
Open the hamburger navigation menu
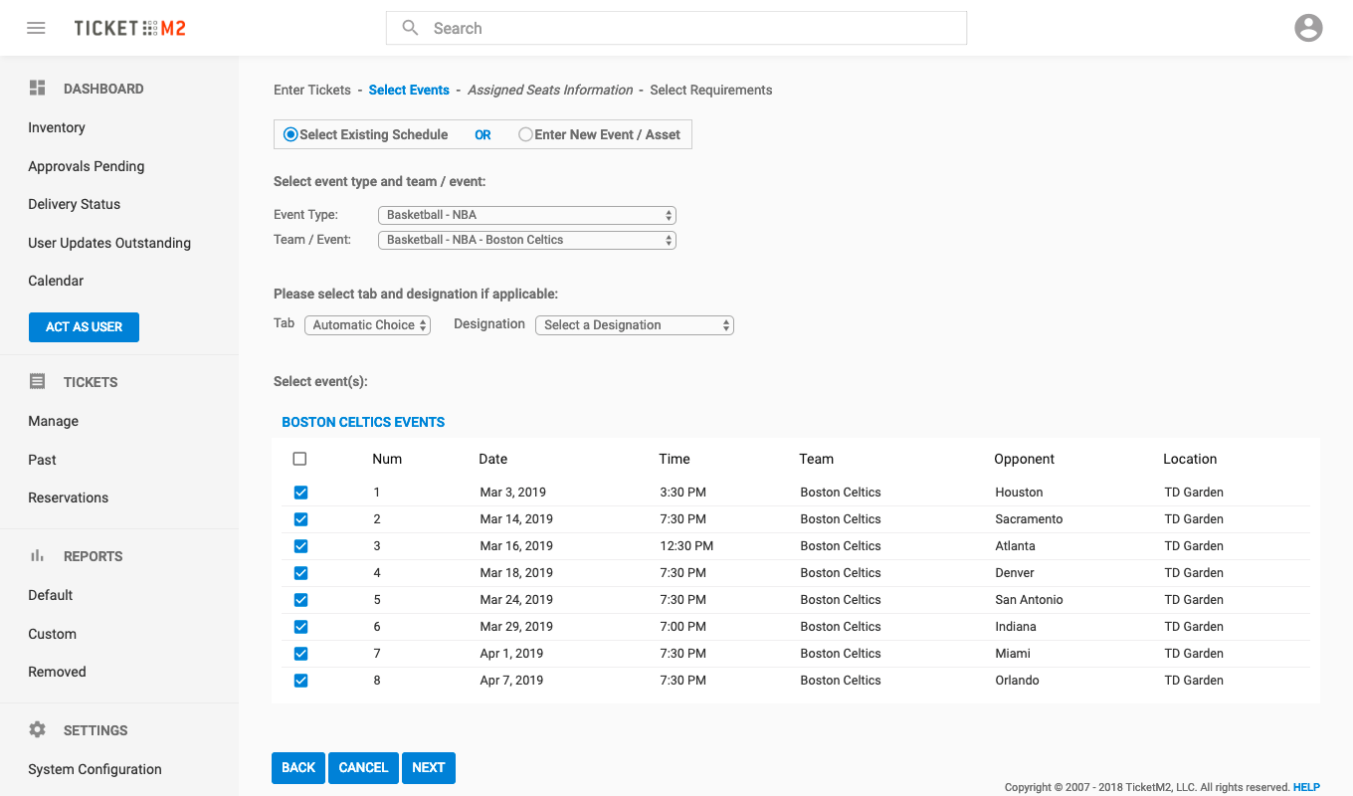36,28
